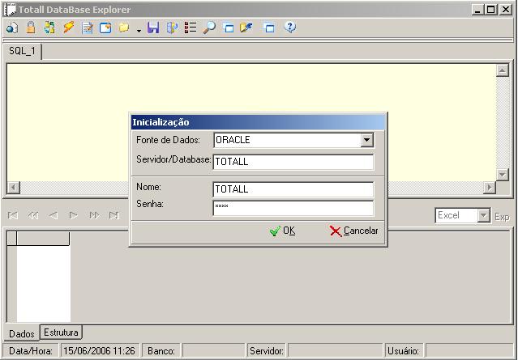Click the padlock icon in toolbar
The image size is (518, 360).
31,28
